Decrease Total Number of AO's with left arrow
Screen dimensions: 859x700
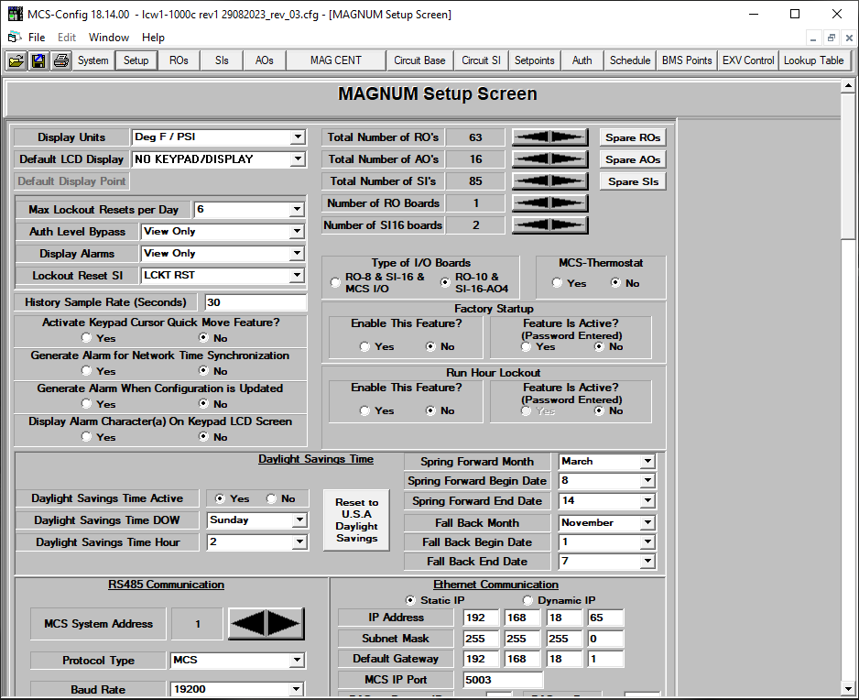click(531, 159)
